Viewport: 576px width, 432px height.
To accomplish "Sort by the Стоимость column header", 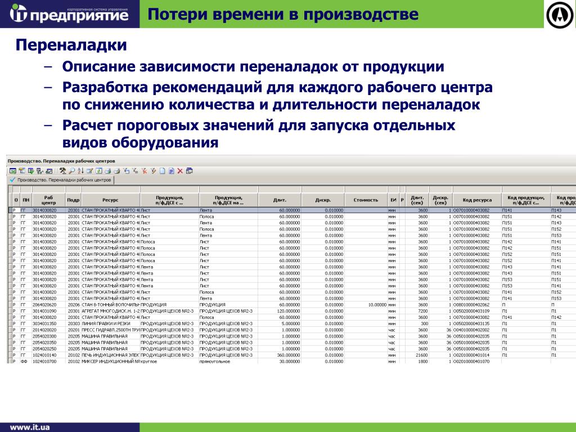I will pyautogui.click(x=366, y=200).
